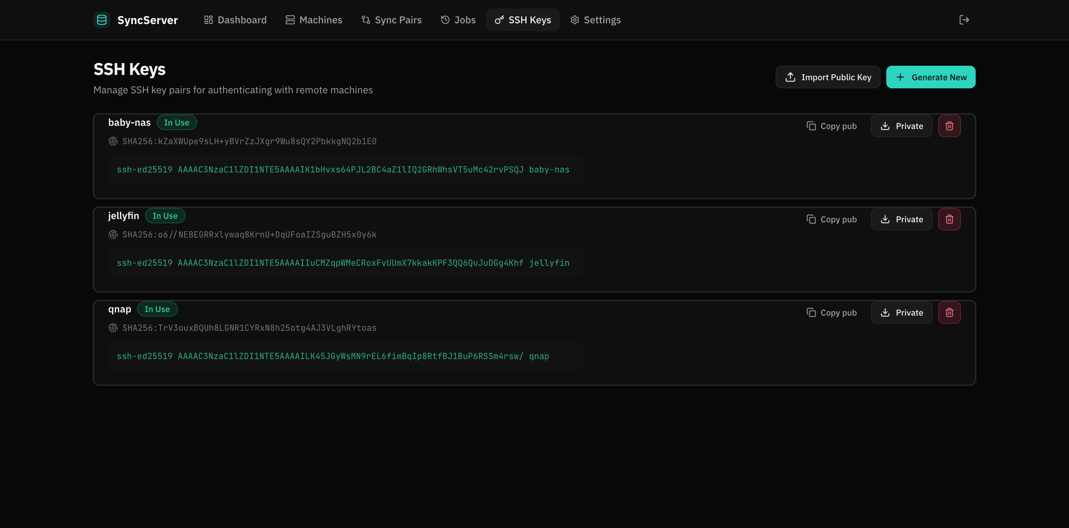Click the SHA256:kZaXWUpe9sLH fingerprint text
Screen dimensions: 1069x528
pos(250,141)
